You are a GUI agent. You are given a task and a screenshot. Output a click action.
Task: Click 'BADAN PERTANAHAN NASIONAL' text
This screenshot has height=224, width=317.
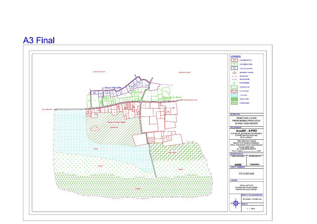pos(246,143)
